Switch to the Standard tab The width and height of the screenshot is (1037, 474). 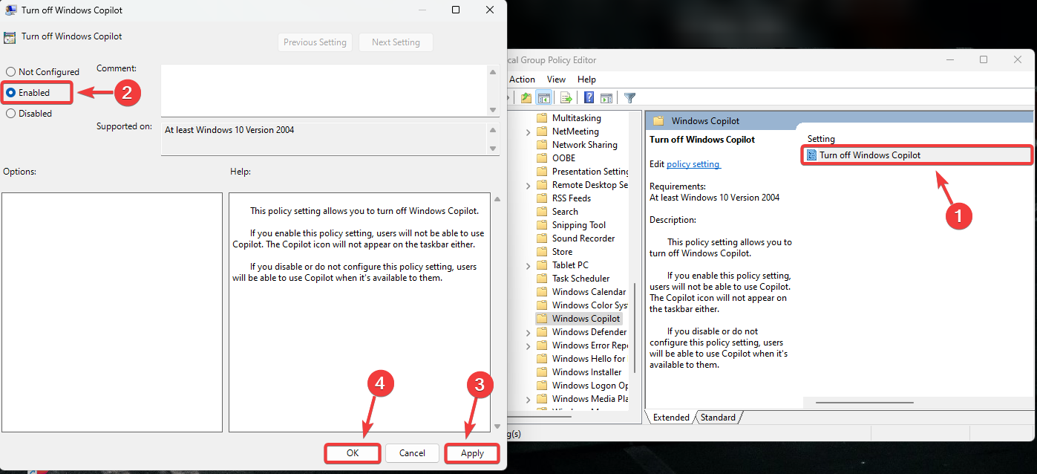point(718,418)
